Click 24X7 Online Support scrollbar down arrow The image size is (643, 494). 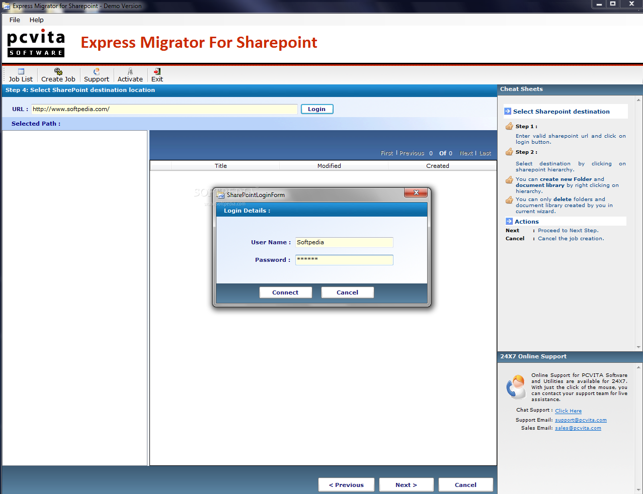(x=639, y=490)
